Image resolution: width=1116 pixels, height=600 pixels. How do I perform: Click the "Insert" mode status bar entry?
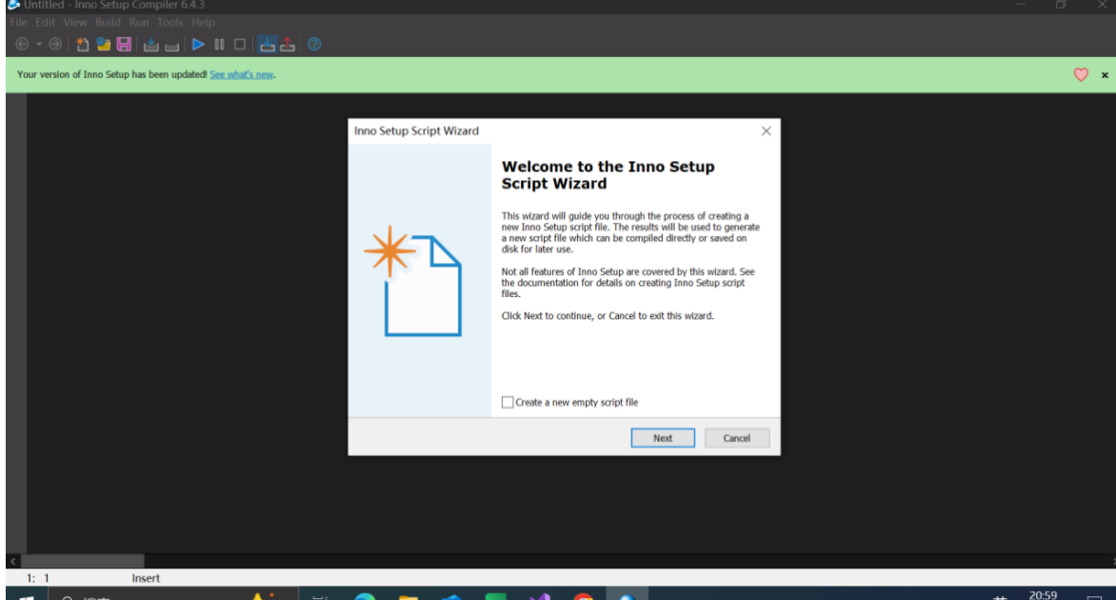coord(146,578)
